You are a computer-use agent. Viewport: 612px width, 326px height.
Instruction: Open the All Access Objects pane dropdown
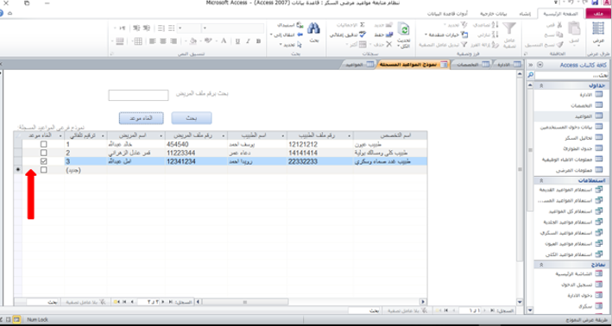coord(539,65)
